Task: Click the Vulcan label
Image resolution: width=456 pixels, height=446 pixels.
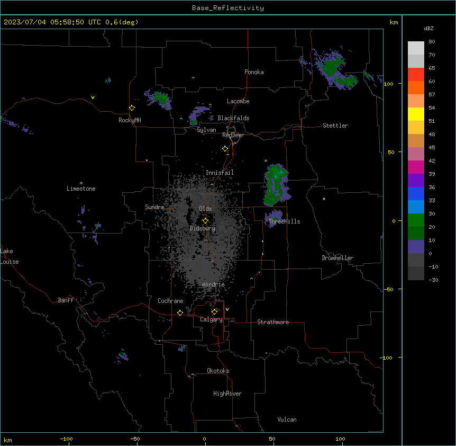Action: [287, 420]
